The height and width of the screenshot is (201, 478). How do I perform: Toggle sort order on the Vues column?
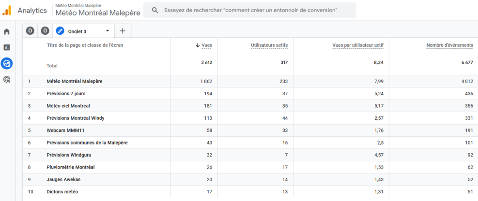point(204,45)
